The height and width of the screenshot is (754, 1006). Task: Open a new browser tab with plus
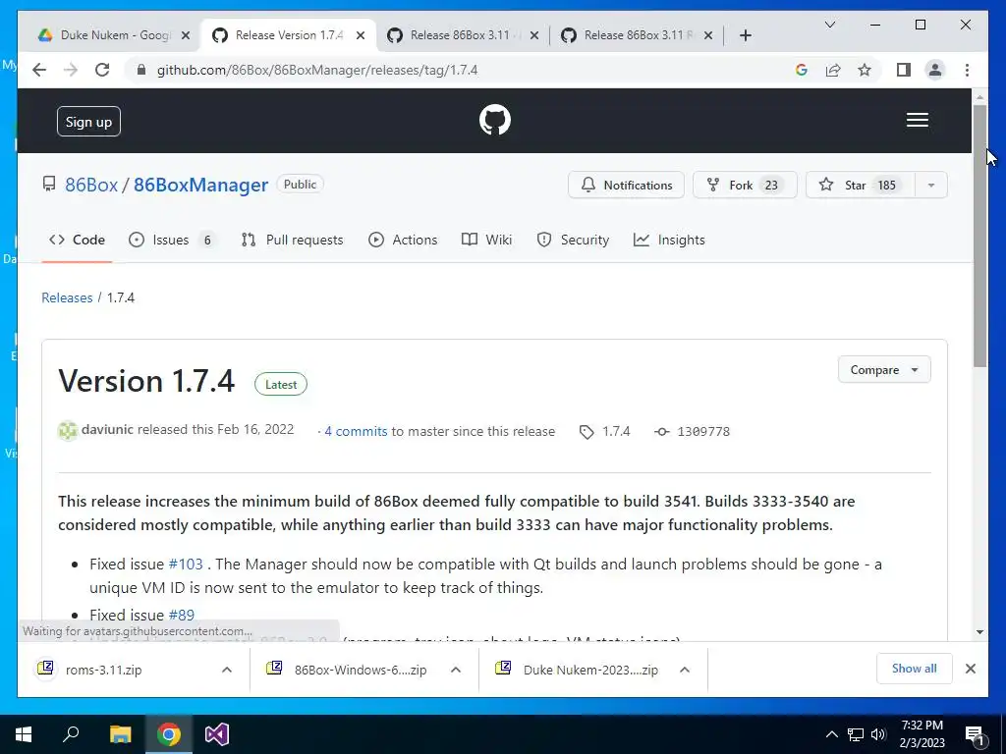[745, 35]
